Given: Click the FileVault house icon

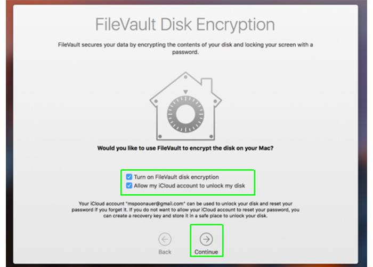Looking at the screenshot, I should pyautogui.click(x=185, y=106).
